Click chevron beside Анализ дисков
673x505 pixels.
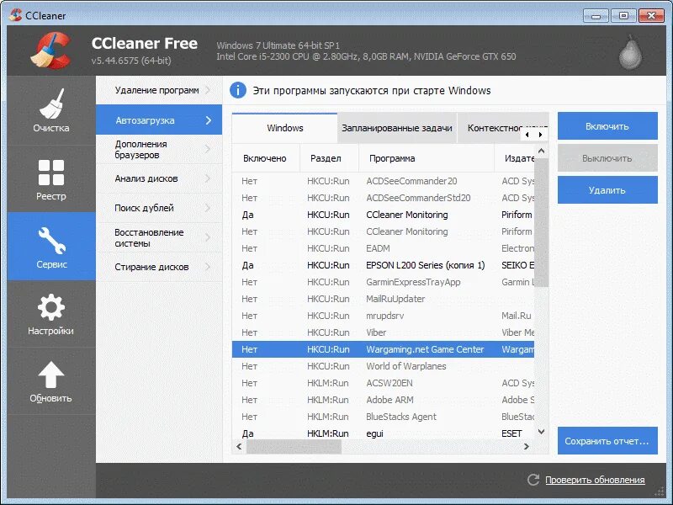click(208, 178)
